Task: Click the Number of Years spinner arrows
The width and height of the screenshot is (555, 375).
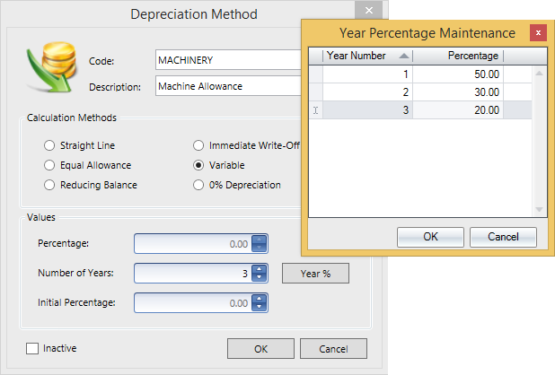Action: tap(260, 273)
